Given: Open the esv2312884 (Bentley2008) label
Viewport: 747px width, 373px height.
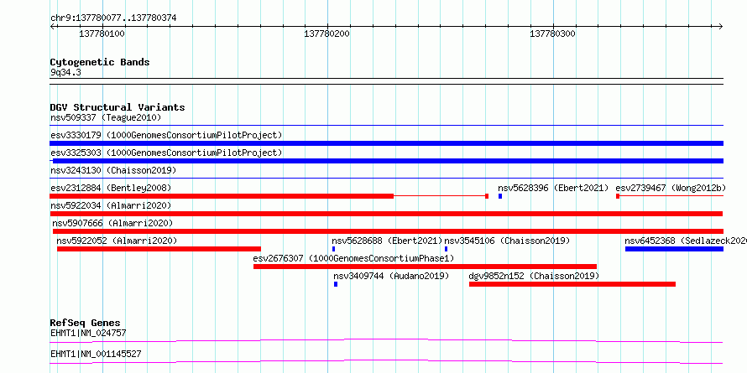Looking at the screenshot, I should tap(111, 188).
